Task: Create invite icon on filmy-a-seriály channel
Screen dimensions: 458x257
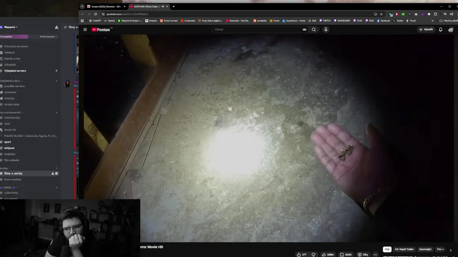Action: [53, 173]
